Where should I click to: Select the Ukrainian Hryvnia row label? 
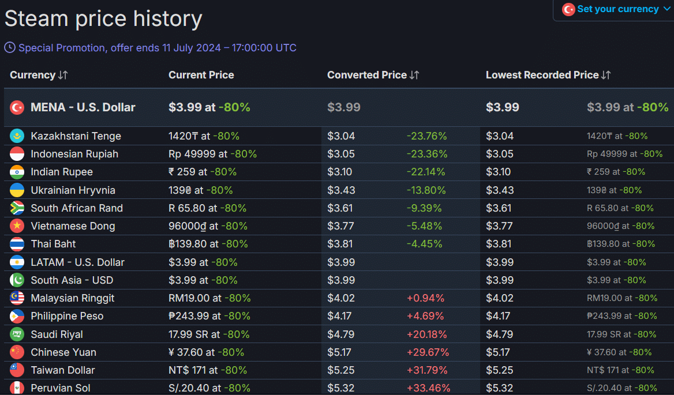[x=73, y=190]
